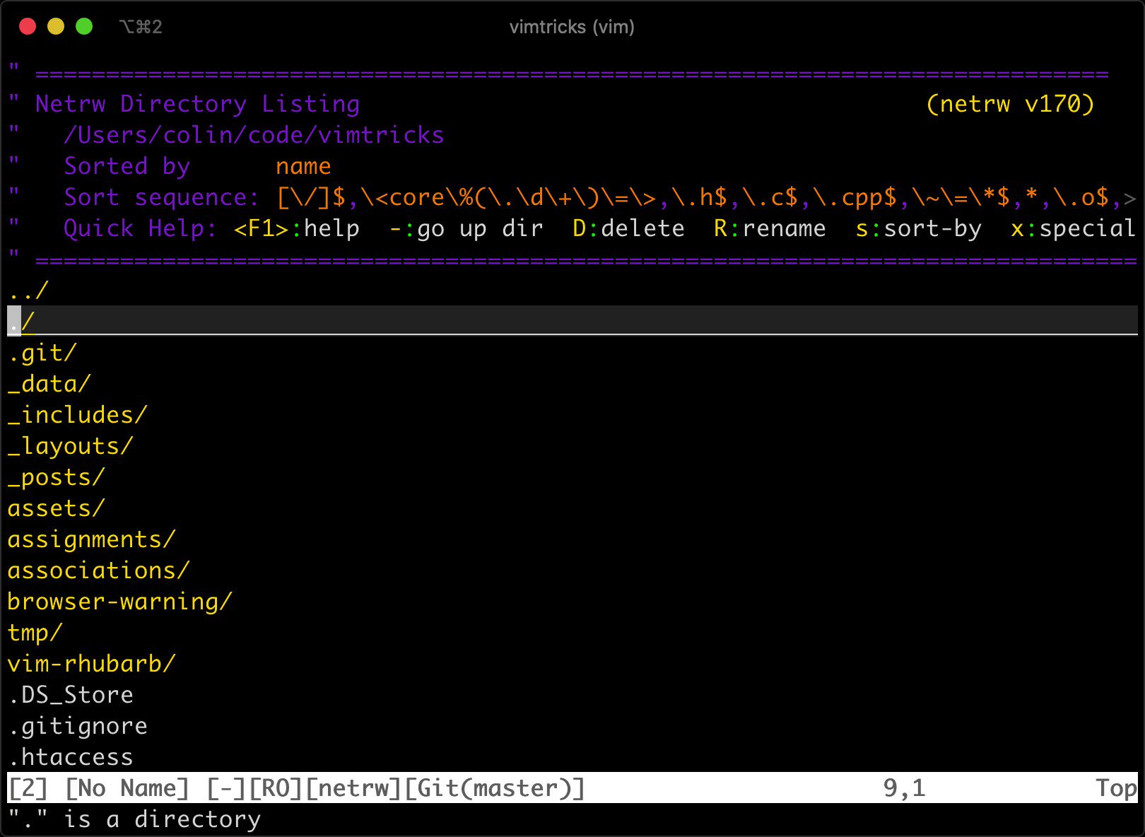Screen dimensions: 1145x837
Task: Click the netrw status line
Action: pos(297,788)
